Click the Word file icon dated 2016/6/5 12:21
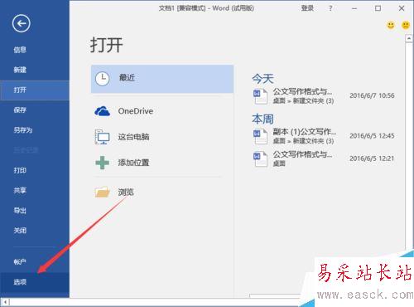414x307 pixels. pyautogui.click(x=260, y=158)
